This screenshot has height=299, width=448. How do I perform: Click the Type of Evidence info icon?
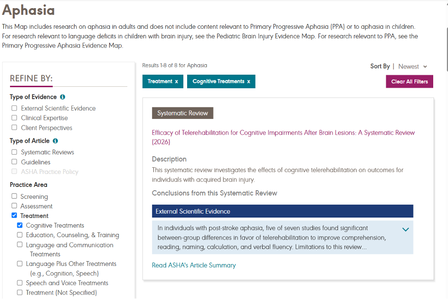[63, 97]
